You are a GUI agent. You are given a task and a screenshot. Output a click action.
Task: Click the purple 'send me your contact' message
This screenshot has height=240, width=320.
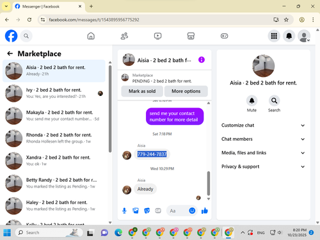175,116
